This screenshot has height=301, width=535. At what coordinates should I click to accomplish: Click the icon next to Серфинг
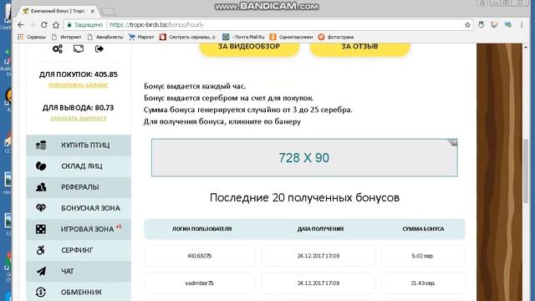pyautogui.click(x=41, y=250)
